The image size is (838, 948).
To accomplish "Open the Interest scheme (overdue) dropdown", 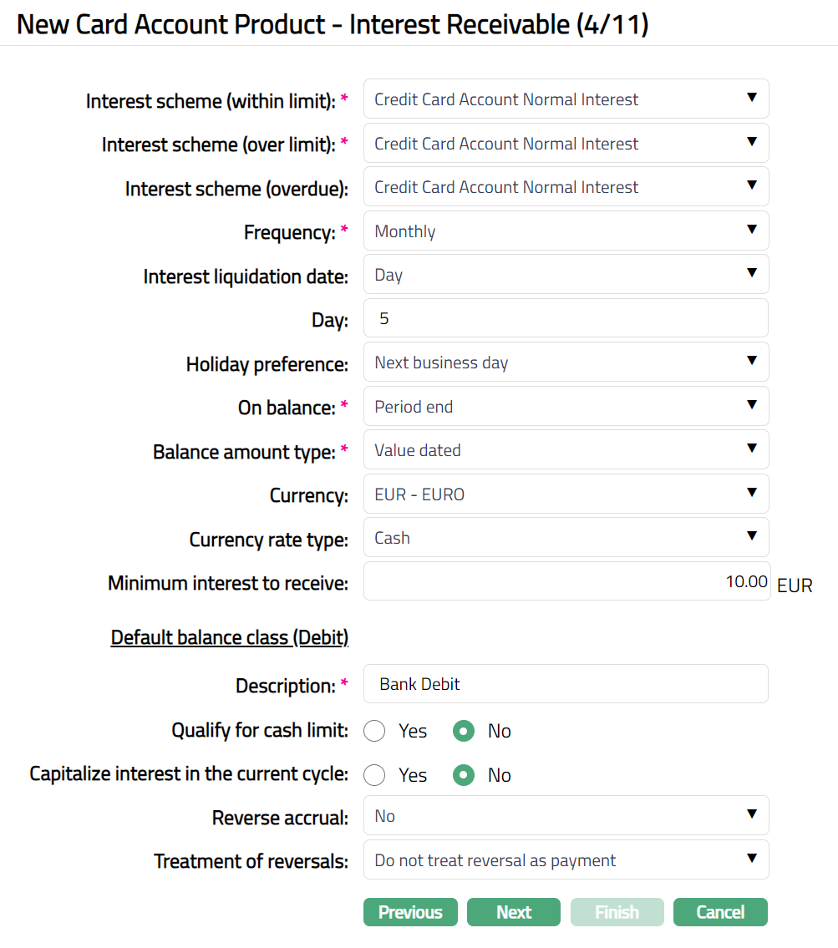I will [566, 187].
